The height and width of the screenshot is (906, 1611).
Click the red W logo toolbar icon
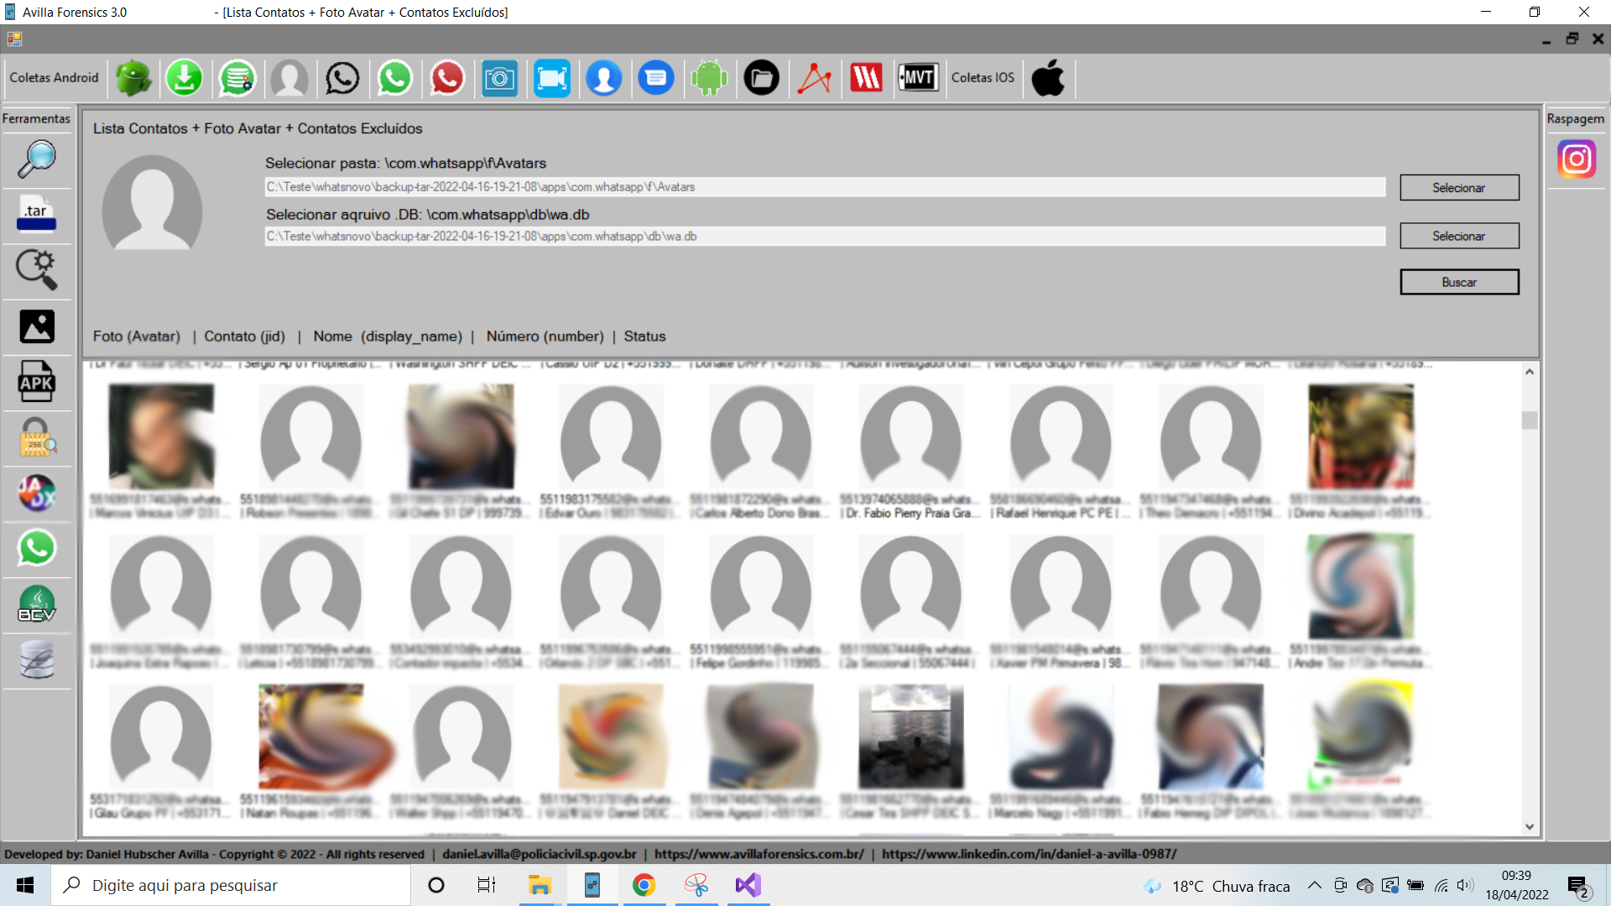(x=866, y=78)
